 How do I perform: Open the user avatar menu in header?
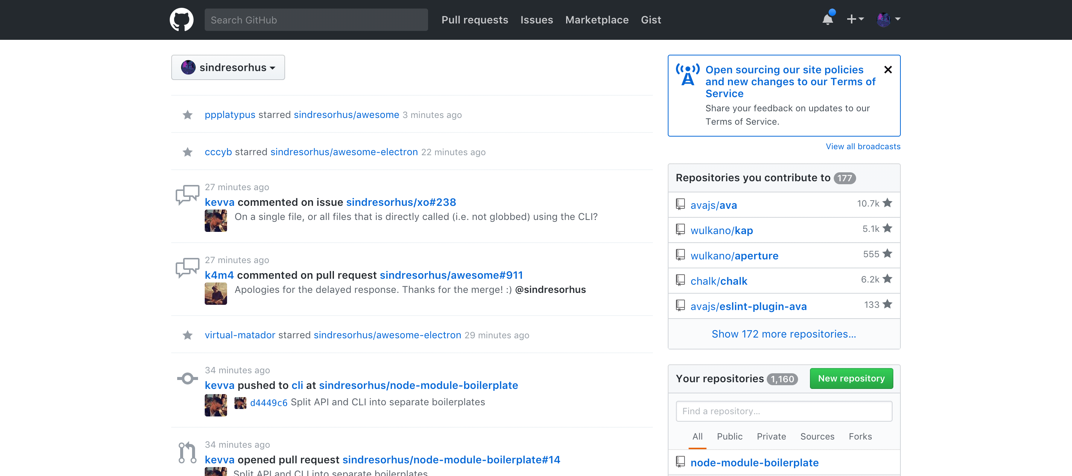click(x=888, y=19)
